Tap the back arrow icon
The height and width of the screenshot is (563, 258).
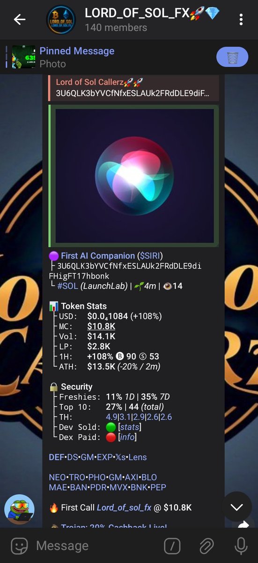tap(19, 20)
